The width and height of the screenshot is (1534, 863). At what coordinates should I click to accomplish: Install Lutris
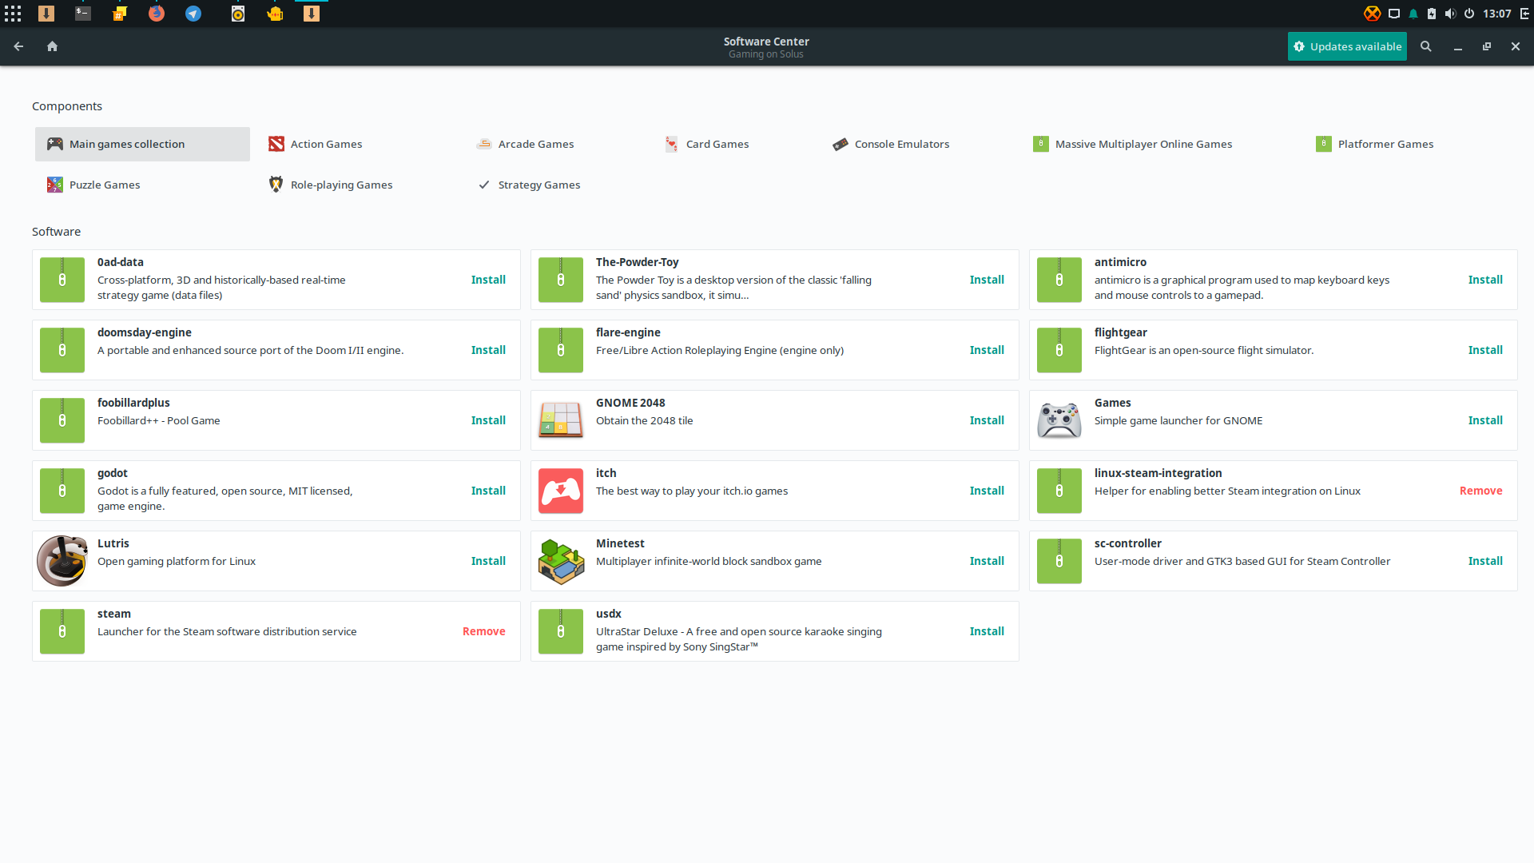(x=488, y=561)
